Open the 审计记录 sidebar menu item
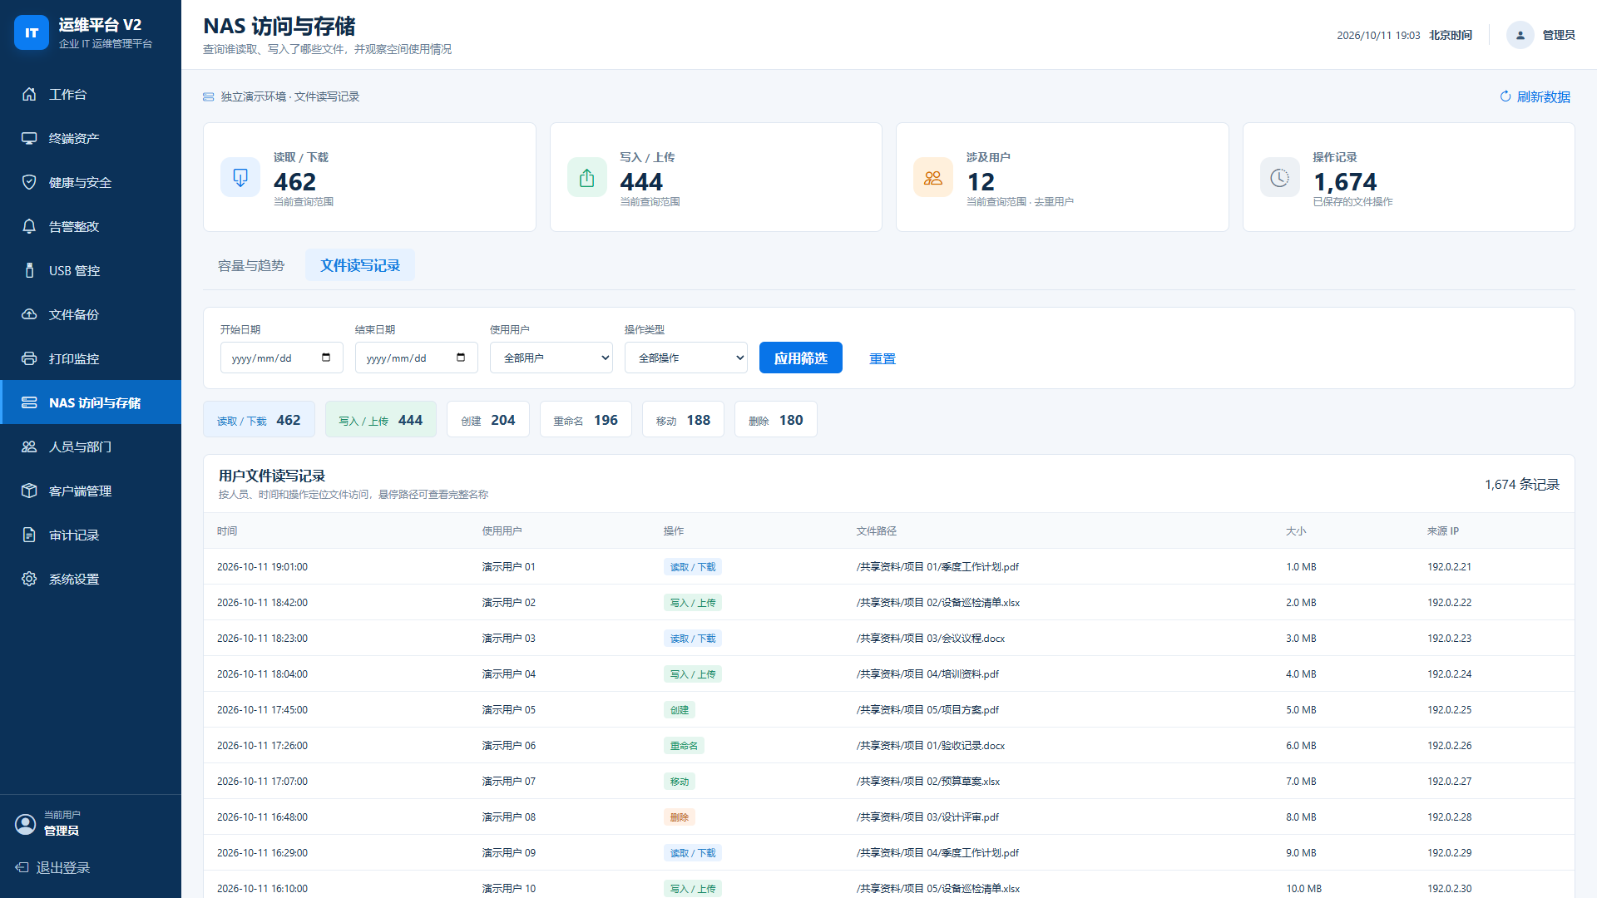The width and height of the screenshot is (1597, 898). [91, 535]
